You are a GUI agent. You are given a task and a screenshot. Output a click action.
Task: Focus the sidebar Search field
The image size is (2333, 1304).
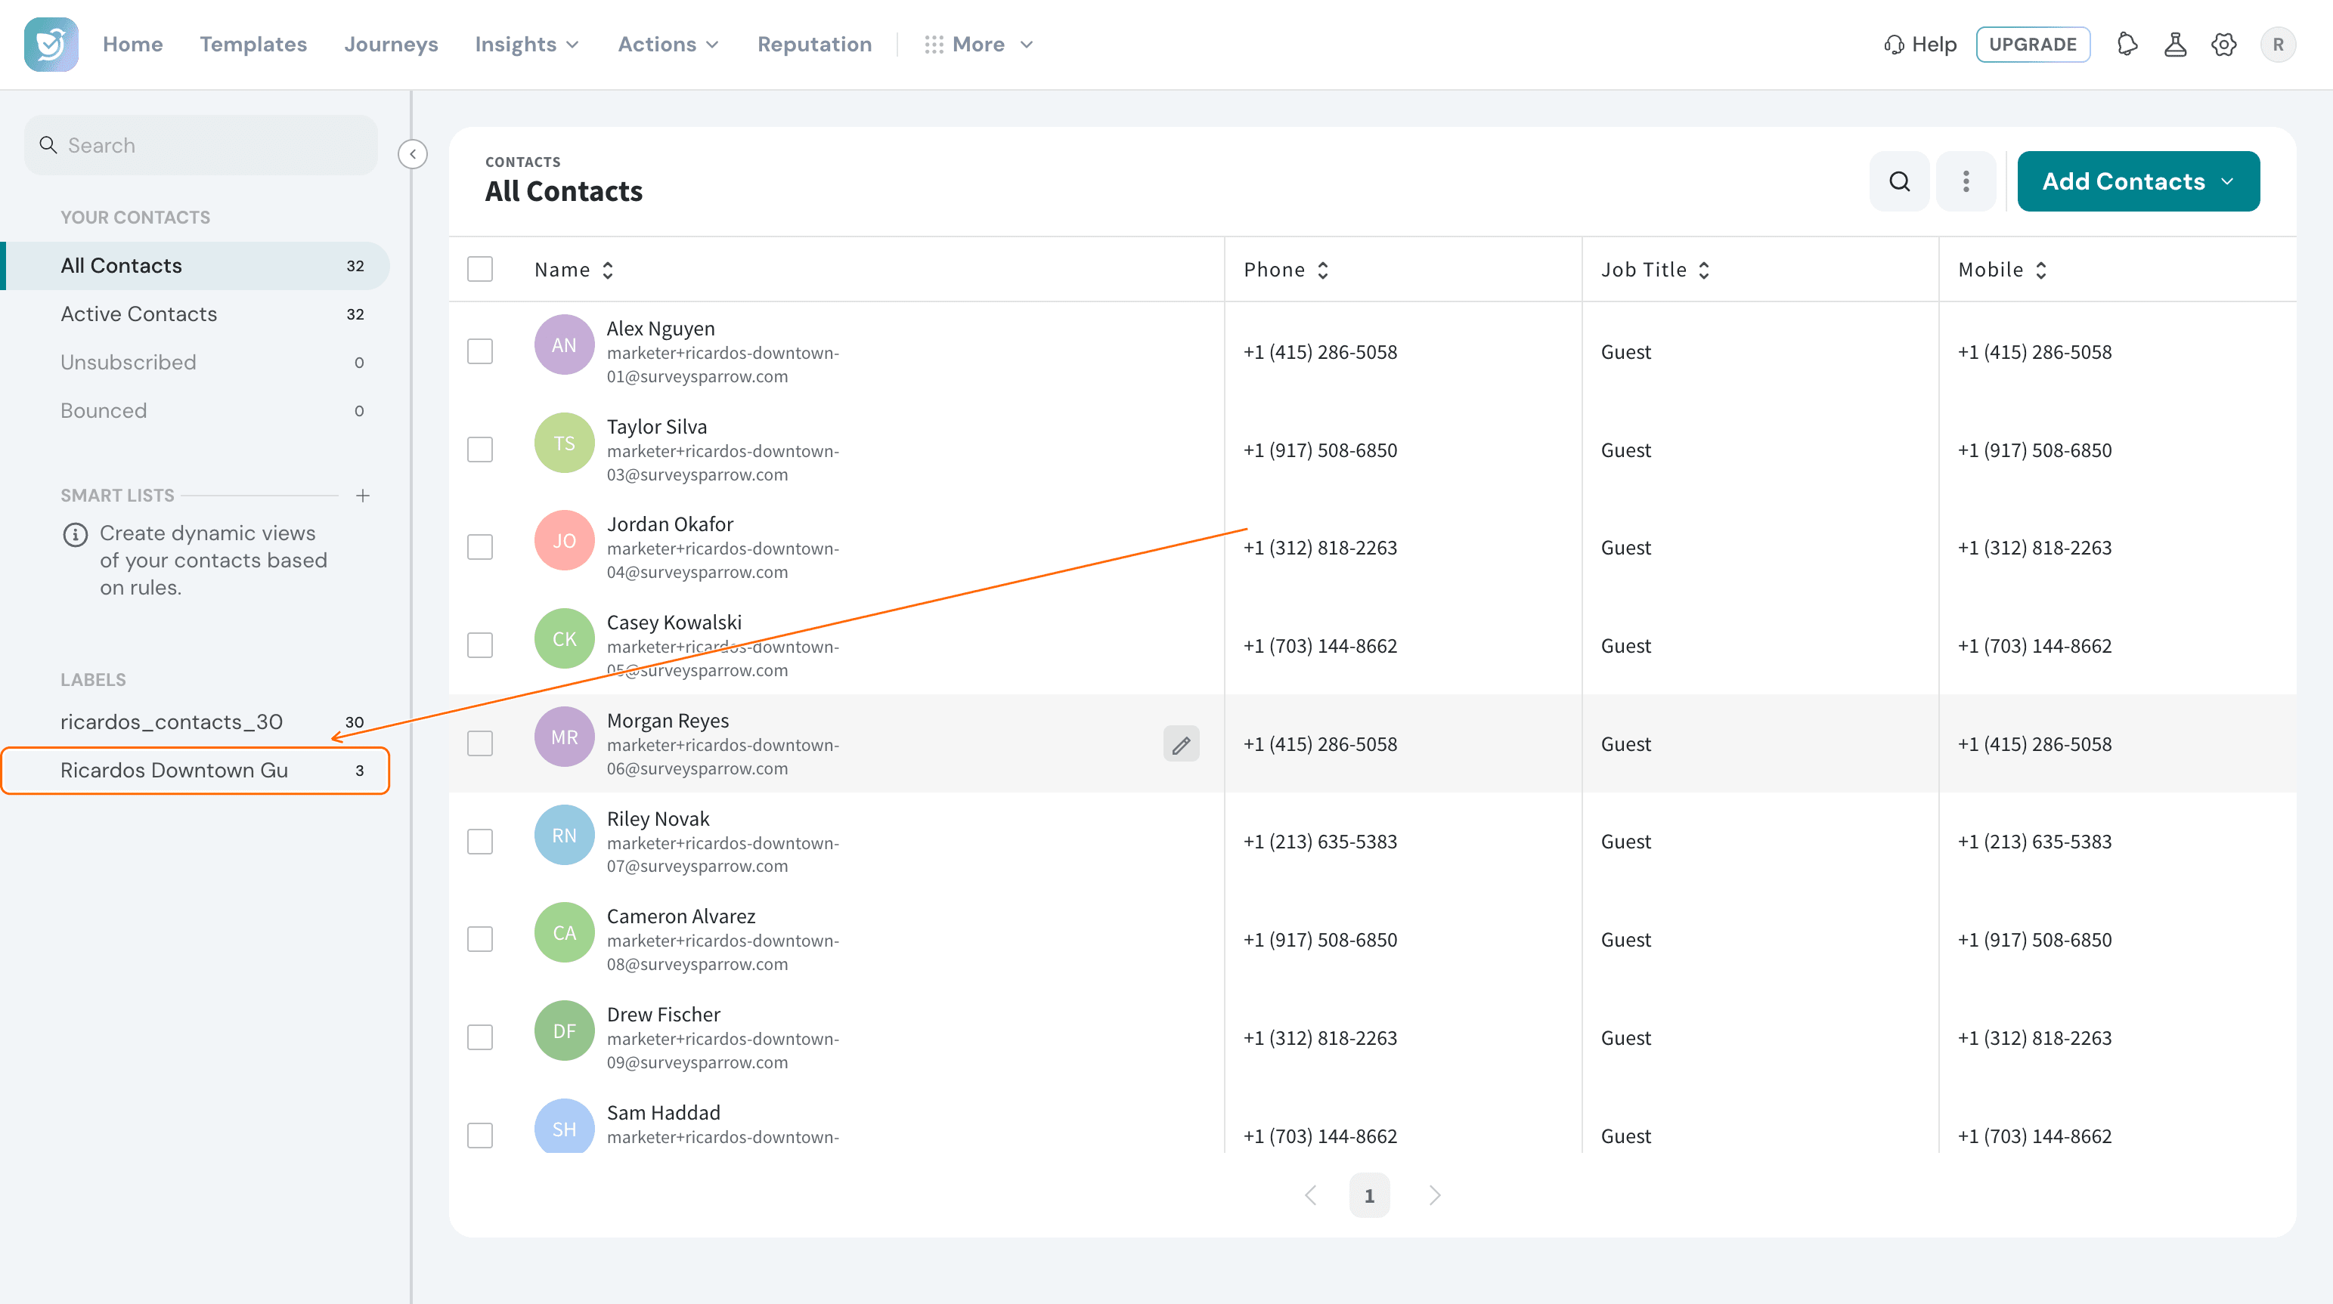click(201, 145)
